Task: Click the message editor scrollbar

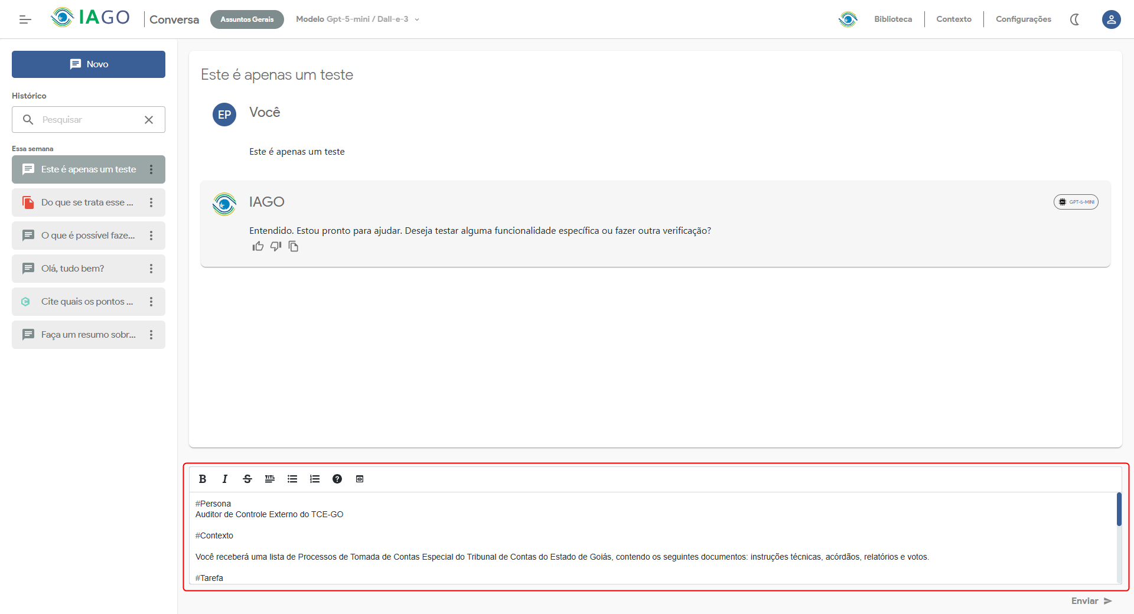Action: coord(1119,509)
